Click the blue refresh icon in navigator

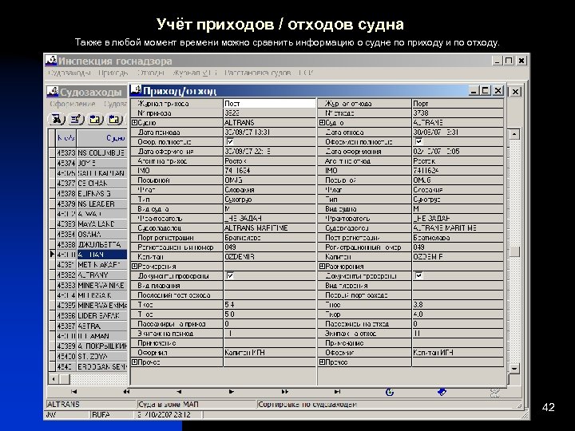click(390, 392)
